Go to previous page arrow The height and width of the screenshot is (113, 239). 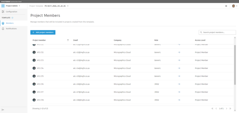click(216, 109)
